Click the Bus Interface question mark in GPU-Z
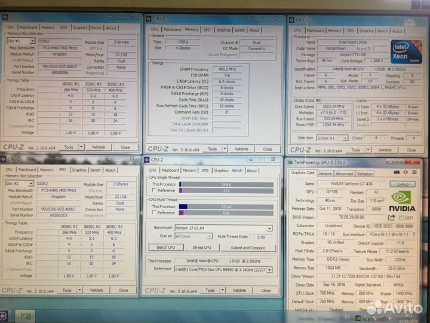The height and width of the screenshot is (323, 430). (x=414, y=234)
